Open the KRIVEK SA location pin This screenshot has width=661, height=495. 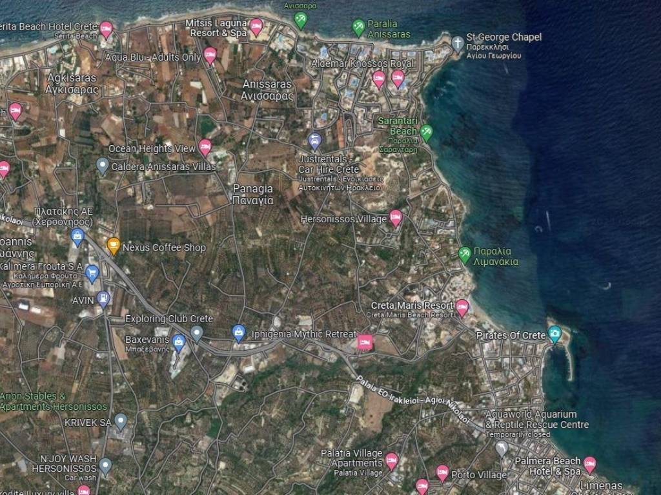pos(121,422)
